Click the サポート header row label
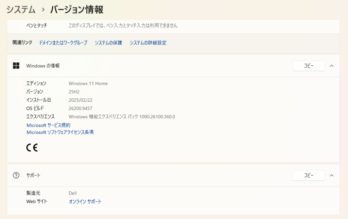This screenshot has height=219, width=348. point(33,175)
